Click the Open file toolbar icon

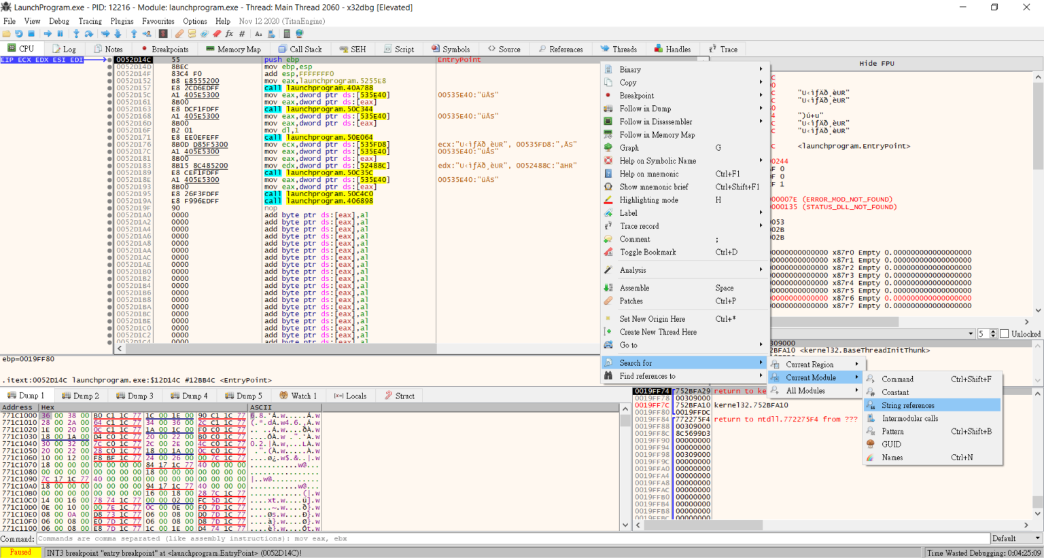click(x=6, y=34)
